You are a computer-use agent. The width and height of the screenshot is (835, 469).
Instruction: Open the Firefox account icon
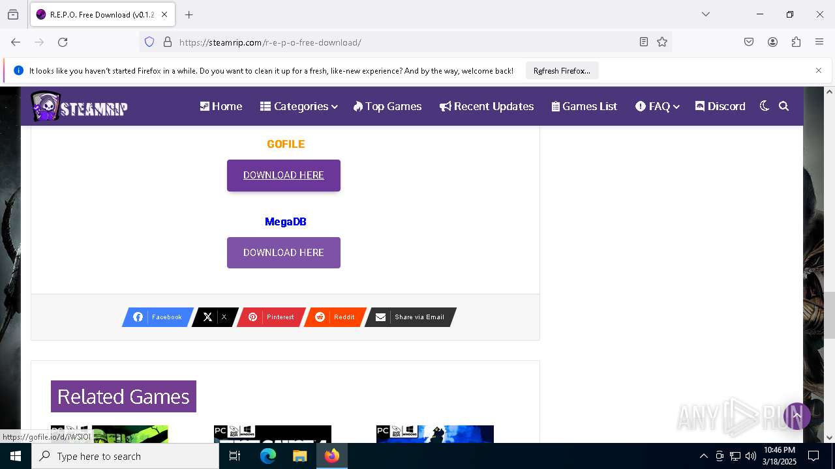tap(772, 42)
